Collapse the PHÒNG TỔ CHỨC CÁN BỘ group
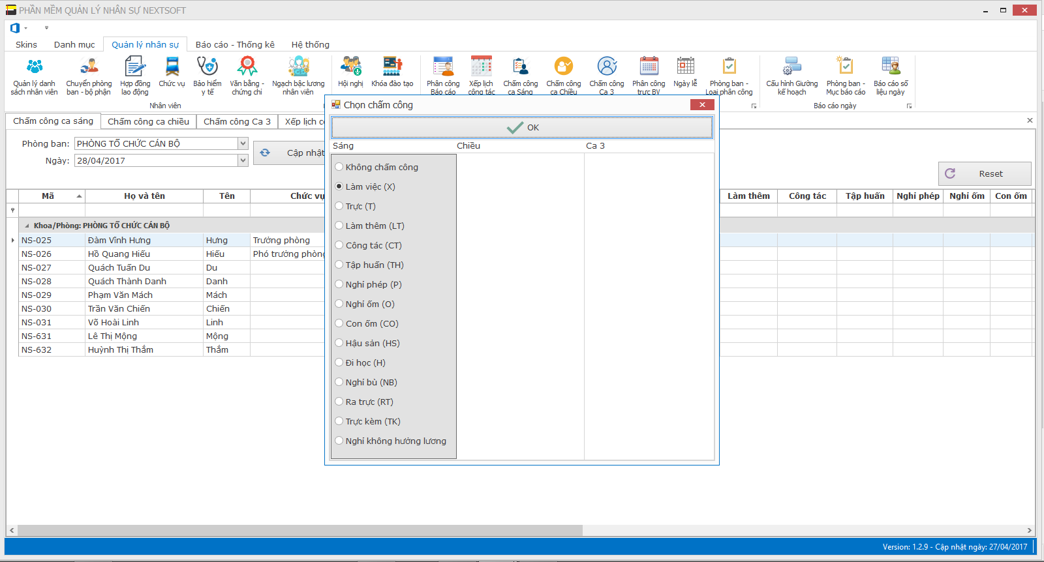Image resolution: width=1044 pixels, height=562 pixels. pyautogui.click(x=27, y=226)
